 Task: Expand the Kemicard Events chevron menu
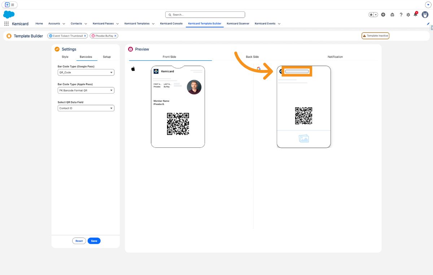click(x=279, y=24)
